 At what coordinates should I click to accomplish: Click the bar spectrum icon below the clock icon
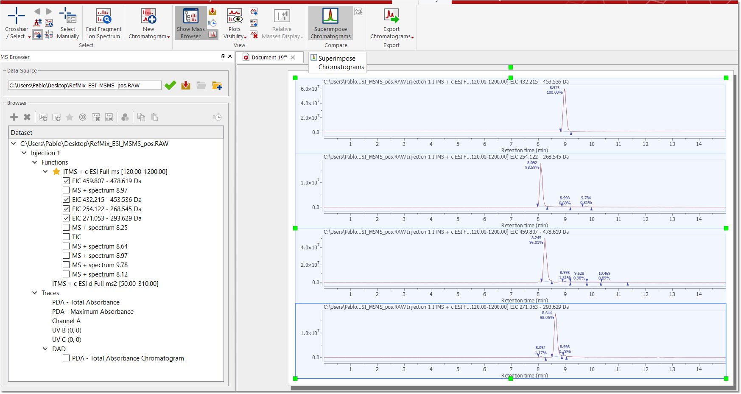point(213,34)
